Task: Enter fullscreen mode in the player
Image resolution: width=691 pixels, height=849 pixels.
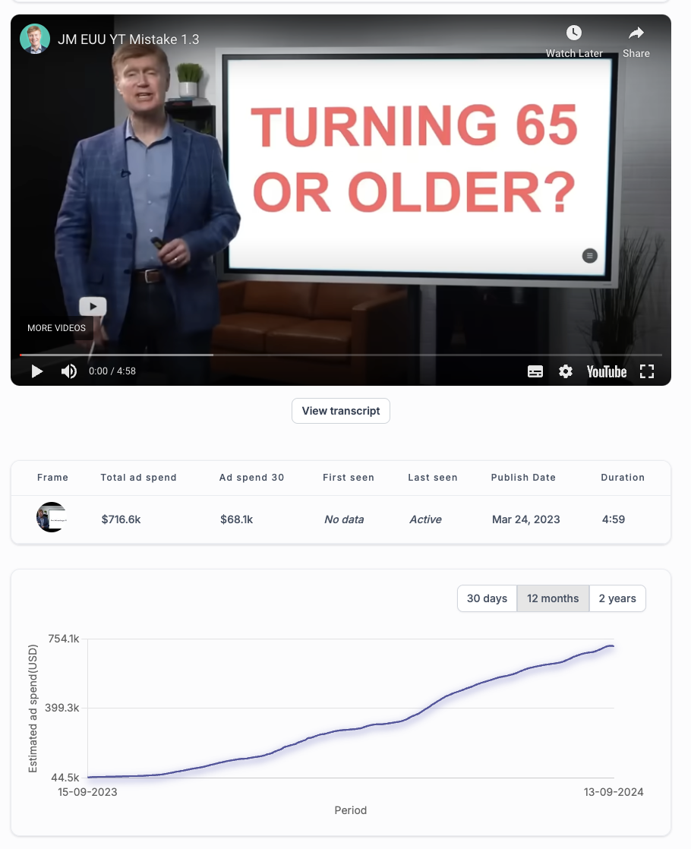Action: 647,371
